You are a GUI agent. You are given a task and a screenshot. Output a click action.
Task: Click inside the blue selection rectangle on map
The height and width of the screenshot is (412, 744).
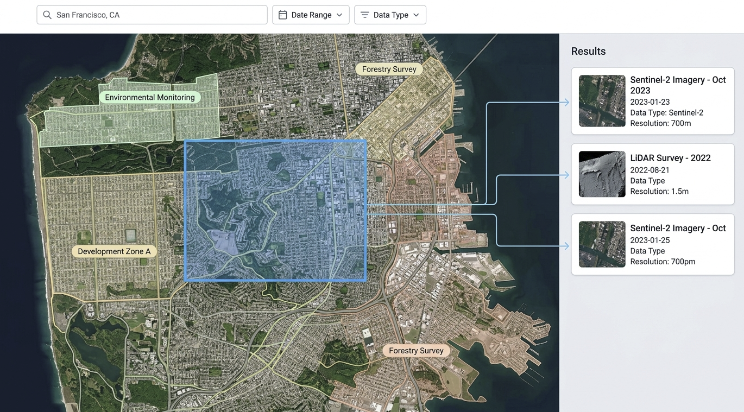coord(275,210)
